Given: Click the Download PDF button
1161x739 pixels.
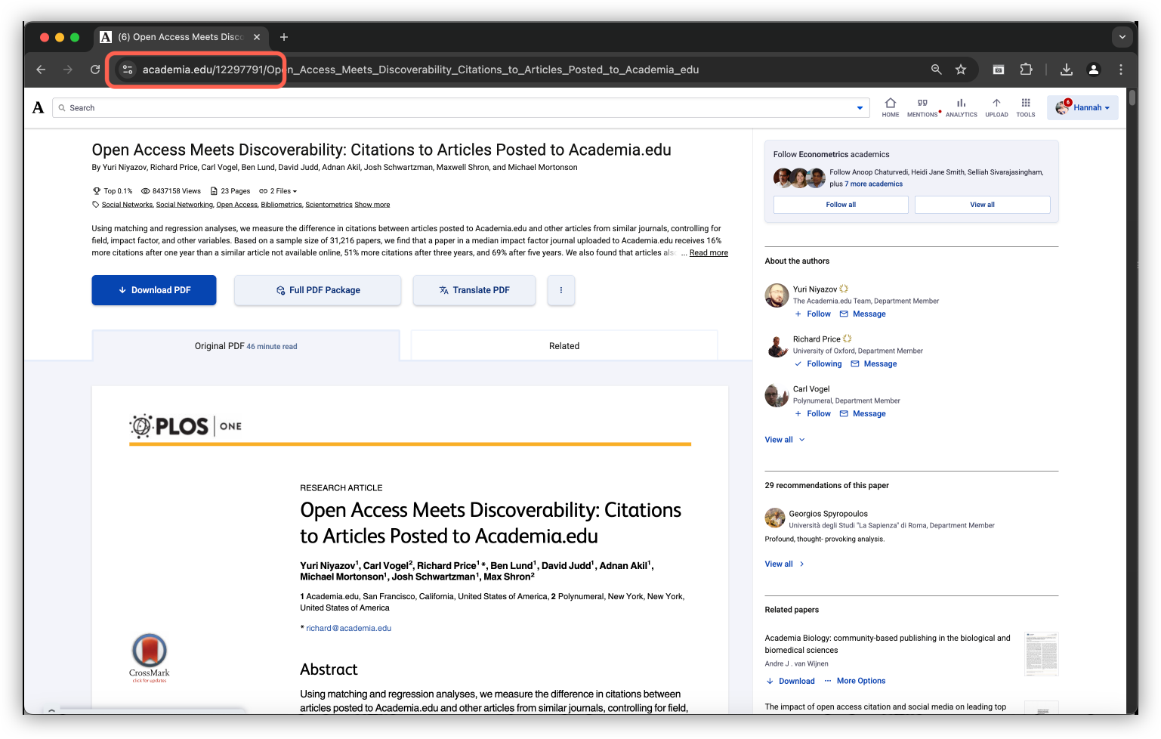Looking at the screenshot, I should [x=154, y=290].
